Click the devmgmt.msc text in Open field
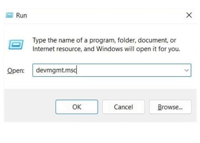 pos(56,70)
